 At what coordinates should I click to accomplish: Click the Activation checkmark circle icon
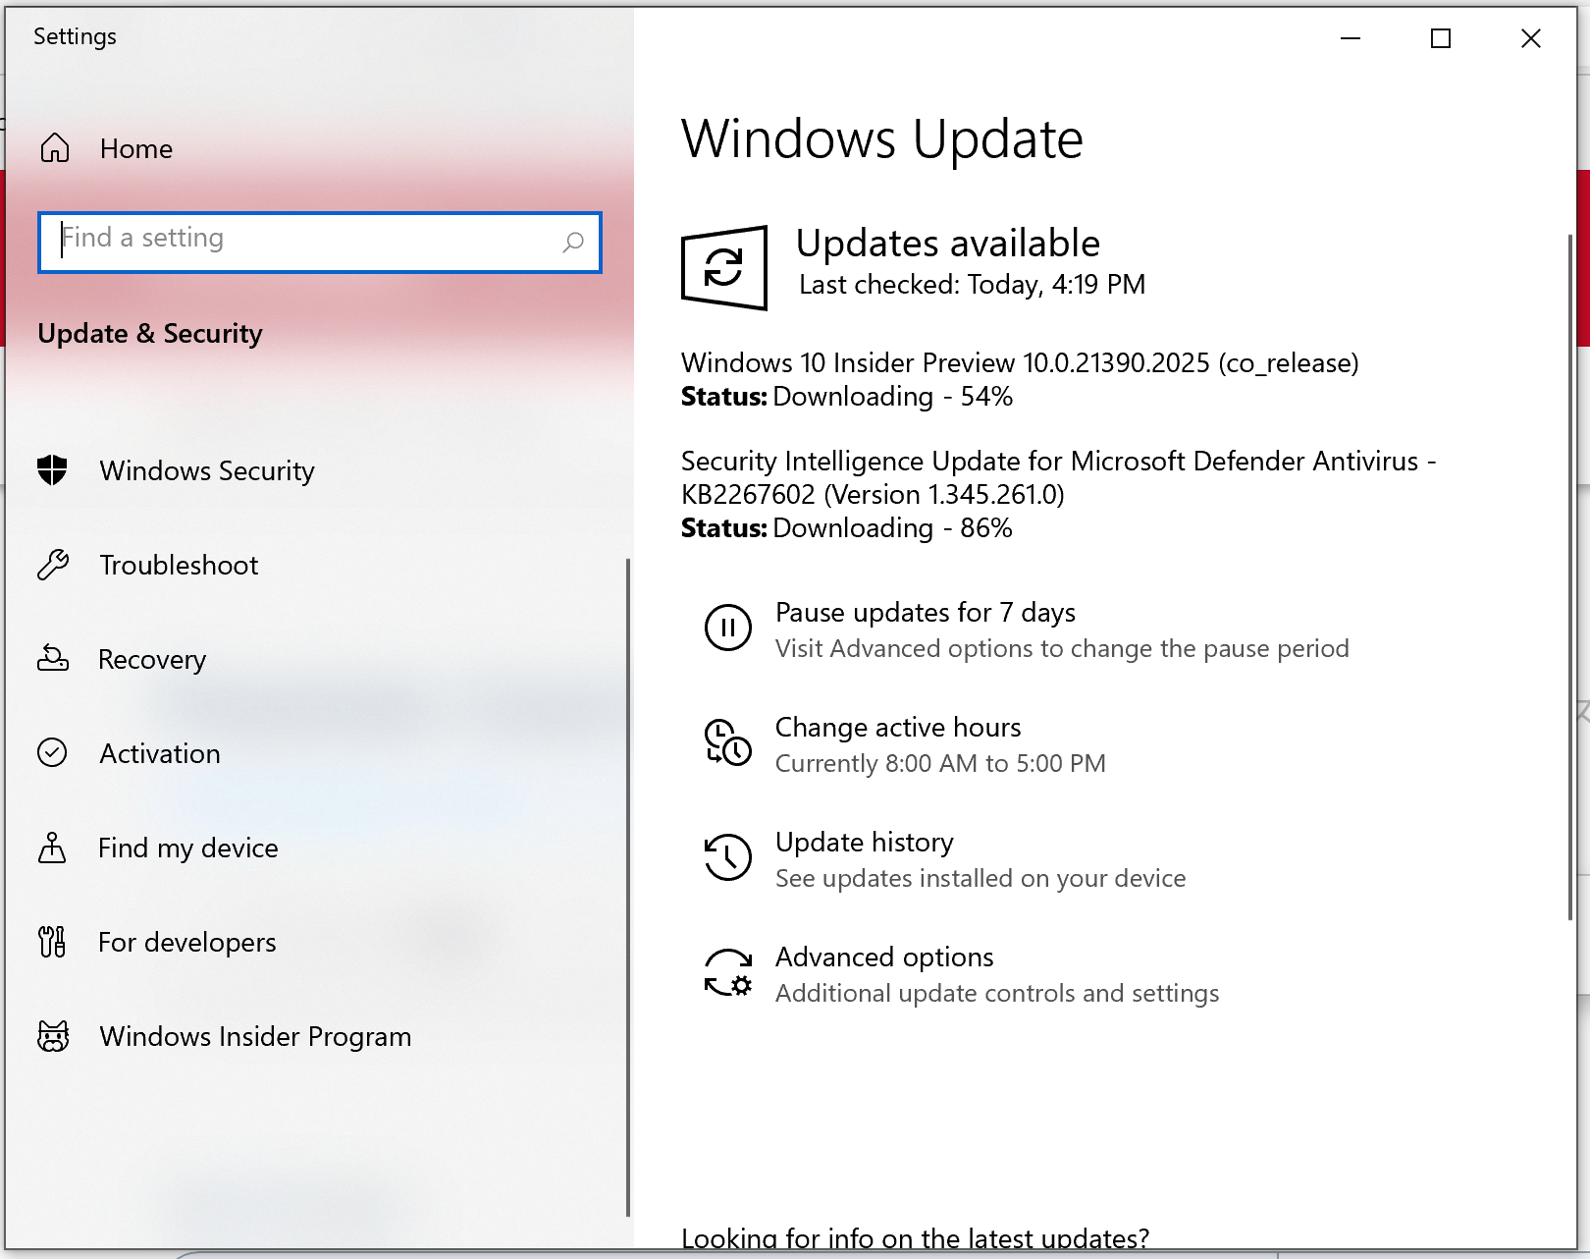click(x=52, y=753)
